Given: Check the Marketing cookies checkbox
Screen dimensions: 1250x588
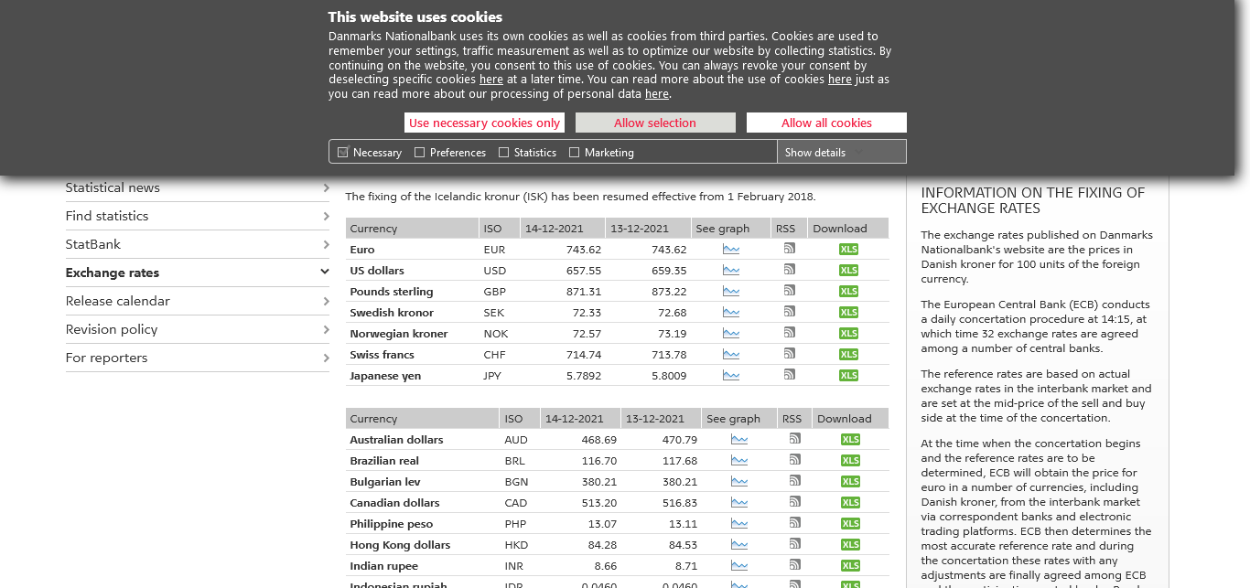Looking at the screenshot, I should (575, 153).
